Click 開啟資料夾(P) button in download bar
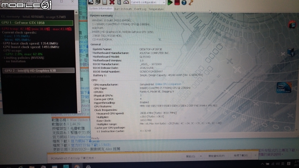Image resolution: width=299 pixels, height=168 pixels. 216,156
